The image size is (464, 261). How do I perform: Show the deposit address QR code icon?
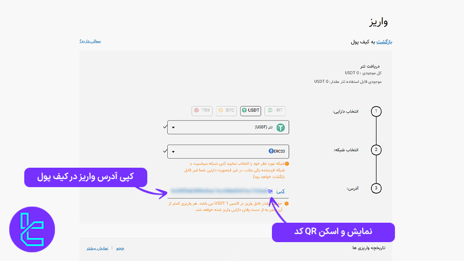coord(270,191)
